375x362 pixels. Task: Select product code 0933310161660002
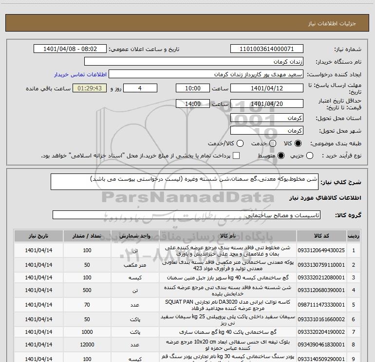pyautogui.click(x=321, y=319)
